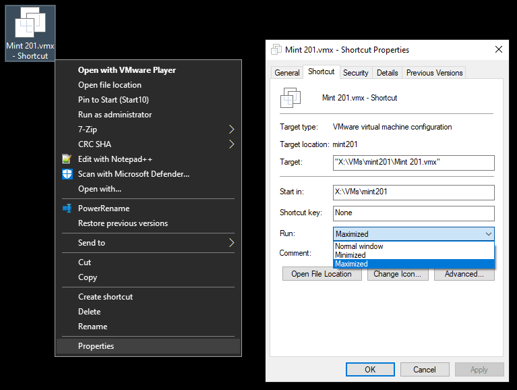Expand the 7-Zip submenu arrow
Viewport: 517px width, 390px height.
coord(231,130)
